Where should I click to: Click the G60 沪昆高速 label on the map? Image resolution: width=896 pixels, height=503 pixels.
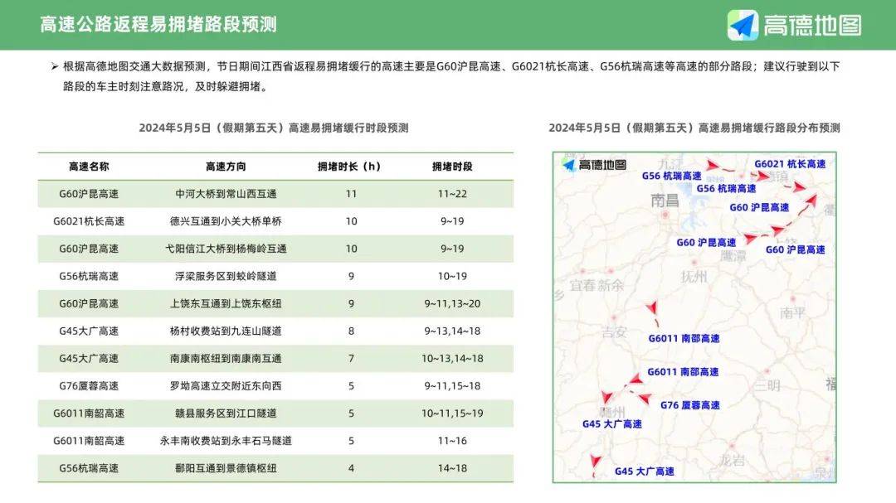click(x=761, y=207)
